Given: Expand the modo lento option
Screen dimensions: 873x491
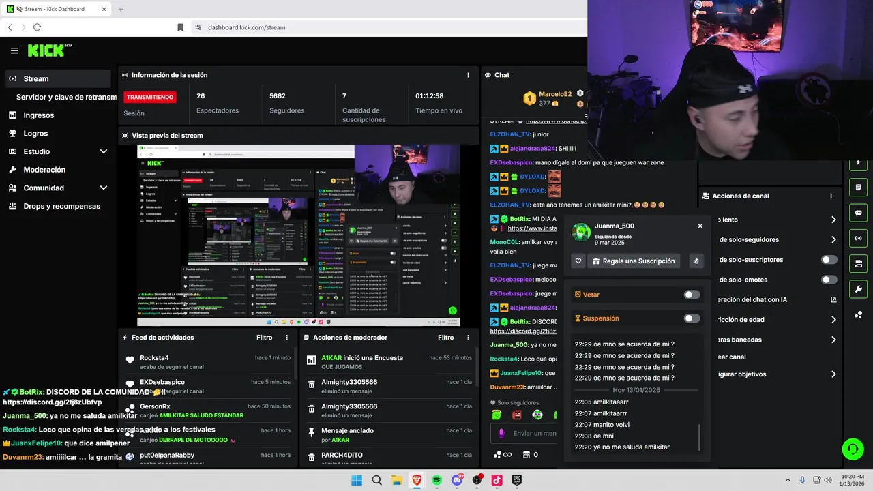Looking at the screenshot, I should coord(833,220).
